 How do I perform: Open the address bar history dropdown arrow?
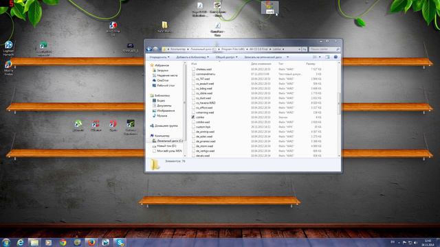click(300, 49)
